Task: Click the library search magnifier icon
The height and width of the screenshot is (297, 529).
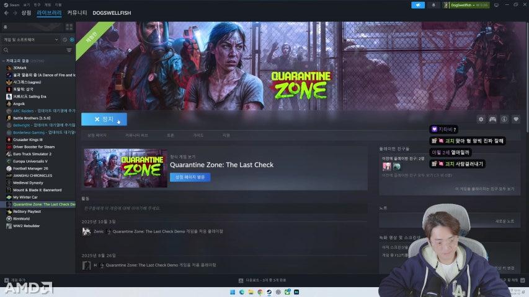Action: click(x=6, y=50)
